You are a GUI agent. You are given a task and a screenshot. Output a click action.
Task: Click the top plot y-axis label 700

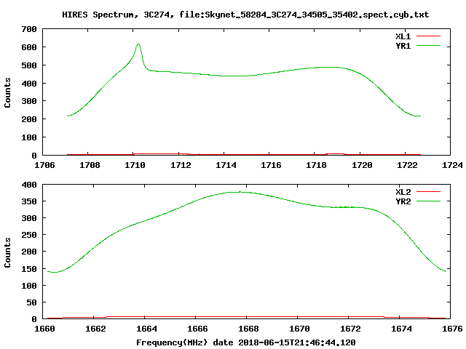coord(29,29)
